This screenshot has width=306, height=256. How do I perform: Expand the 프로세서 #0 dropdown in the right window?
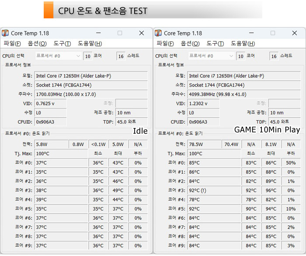(x=231, y=56)
